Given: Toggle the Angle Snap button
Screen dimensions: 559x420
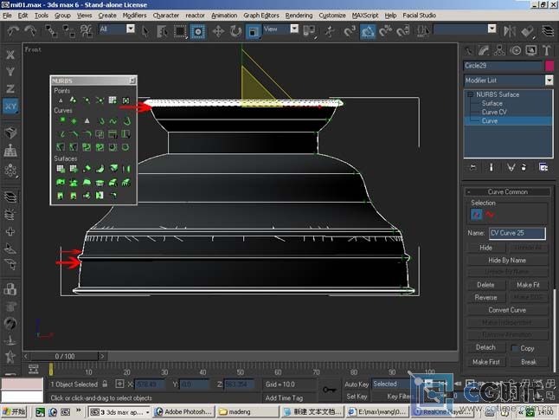Looking at the screenshot, I should tap(368, 31).
